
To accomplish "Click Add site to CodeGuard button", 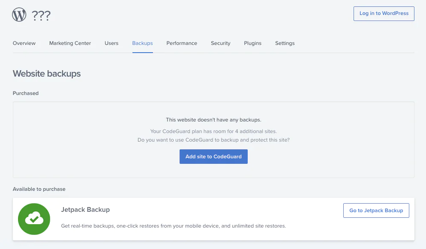I will coord(213,157).
